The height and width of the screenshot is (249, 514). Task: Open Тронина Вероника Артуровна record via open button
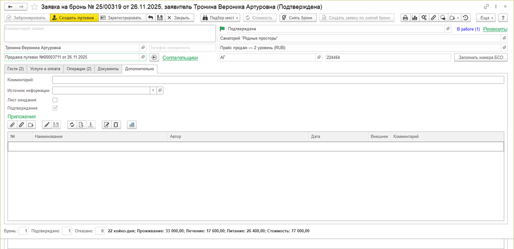pyautogui.click(x=143, y=47)
